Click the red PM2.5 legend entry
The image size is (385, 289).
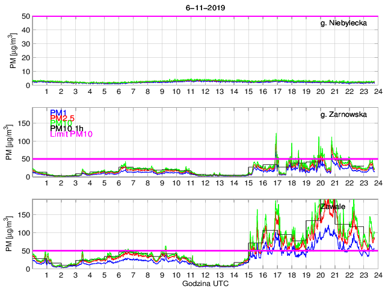pyautogui.click(x=63, y=117)
